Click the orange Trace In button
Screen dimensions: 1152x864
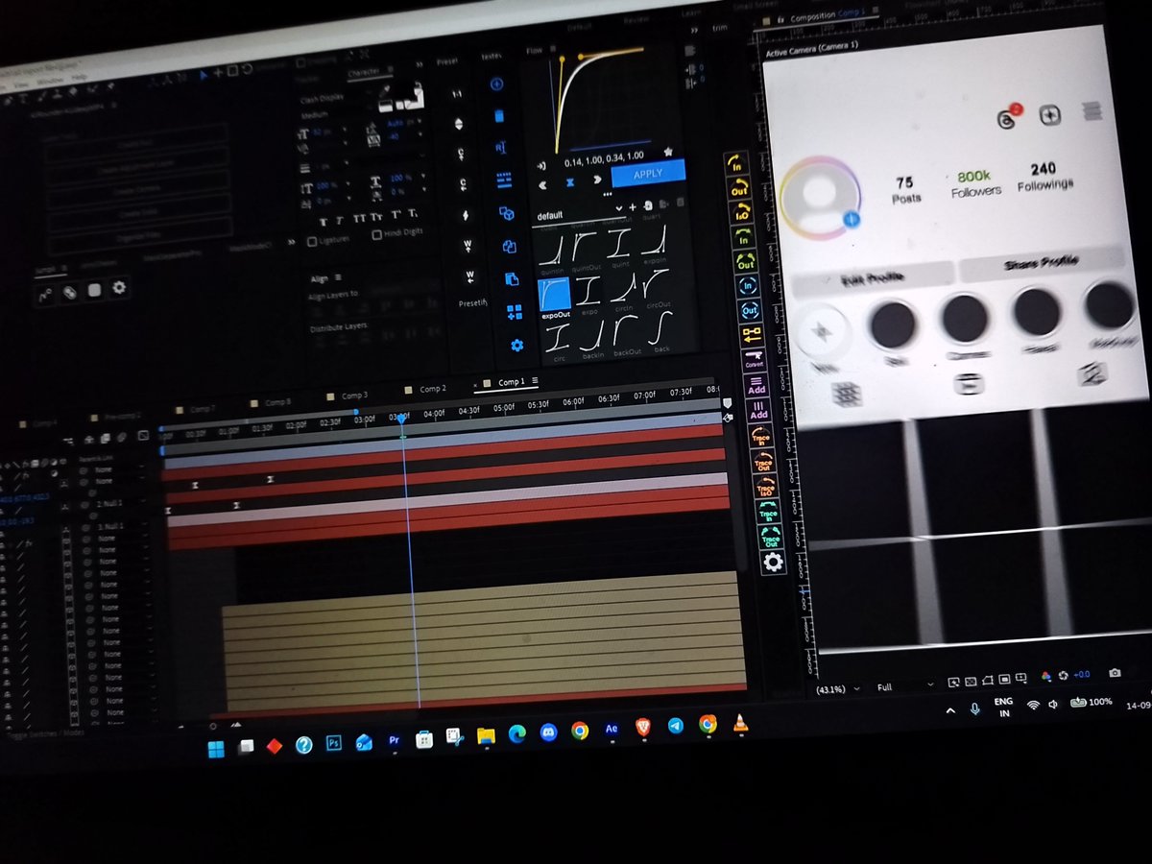[760, 436]
